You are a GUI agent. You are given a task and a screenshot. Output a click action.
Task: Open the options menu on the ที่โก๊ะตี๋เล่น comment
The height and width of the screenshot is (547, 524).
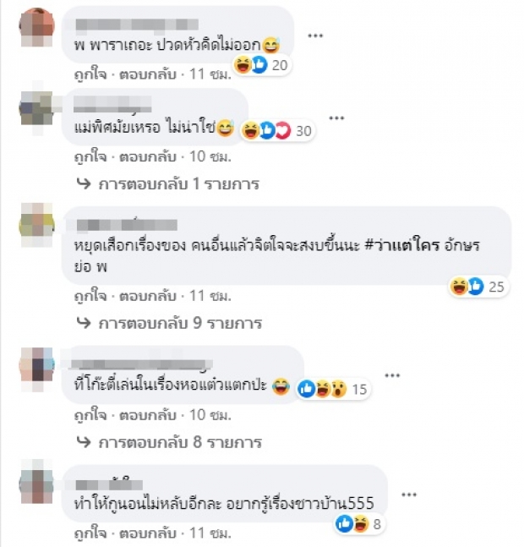click(x=392, y=375)
